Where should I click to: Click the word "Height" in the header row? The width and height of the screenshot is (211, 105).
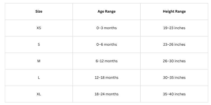[x=168, y=12]
